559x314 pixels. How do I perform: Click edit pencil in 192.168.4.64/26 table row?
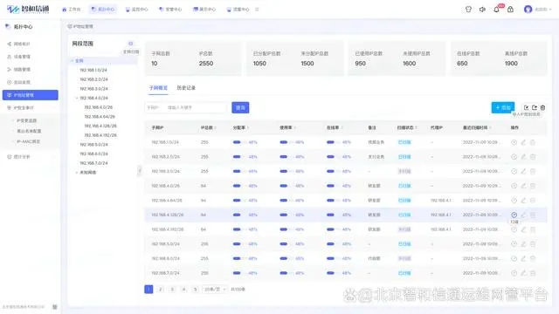coord(523,201)
